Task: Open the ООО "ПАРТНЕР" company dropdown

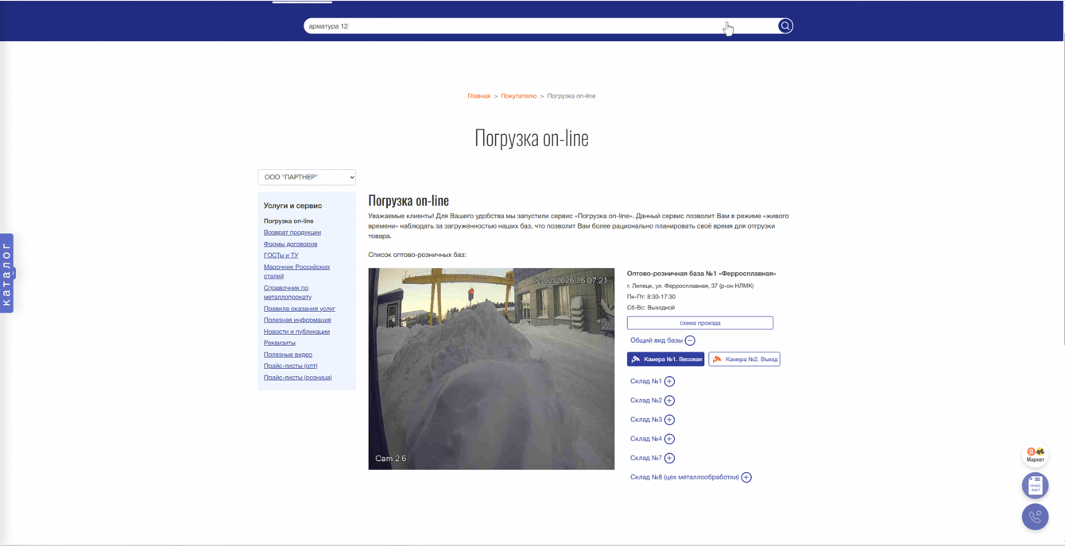Action: click(307, 177)
